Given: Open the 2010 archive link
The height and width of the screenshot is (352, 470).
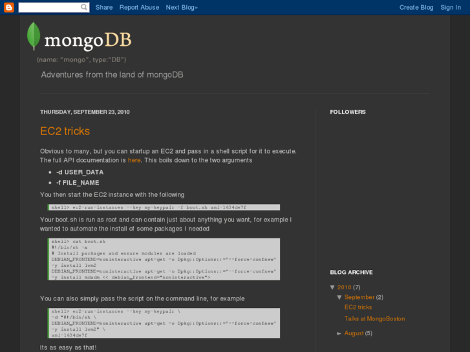Looking at the screenshot, I should pyautogui.click(x=344, y=287).
